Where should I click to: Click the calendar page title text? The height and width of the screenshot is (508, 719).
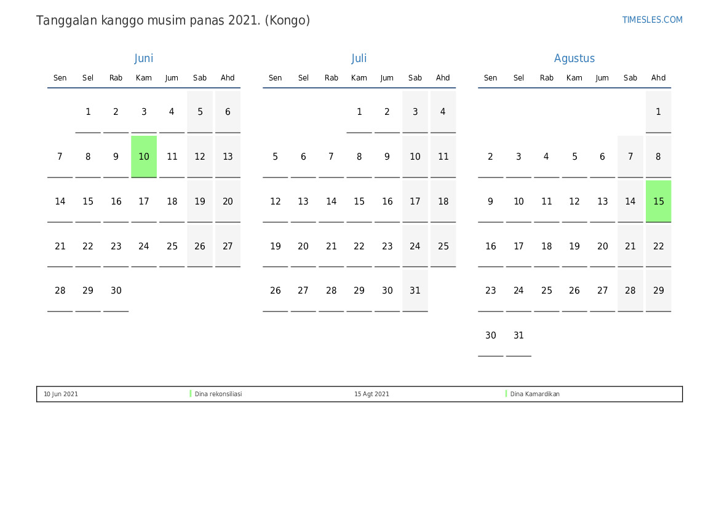click(x=173, y=20)
